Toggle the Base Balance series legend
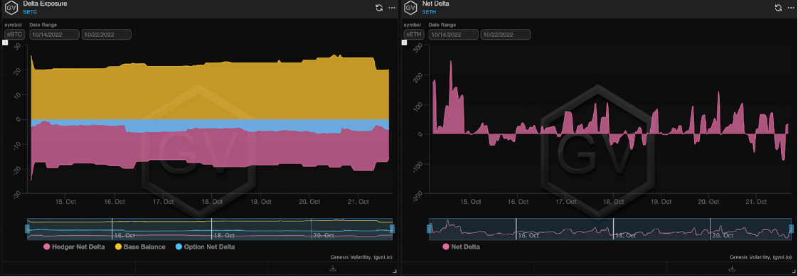The height and width of the screenshot is (277, 798). (140, 246)
